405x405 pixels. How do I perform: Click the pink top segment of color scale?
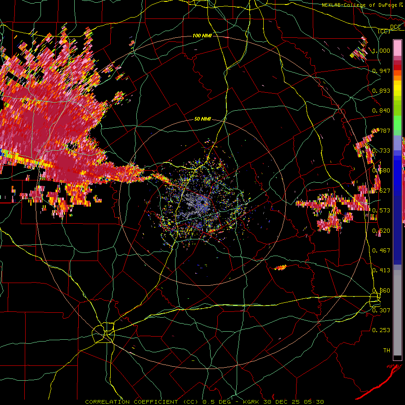(397, 48)
